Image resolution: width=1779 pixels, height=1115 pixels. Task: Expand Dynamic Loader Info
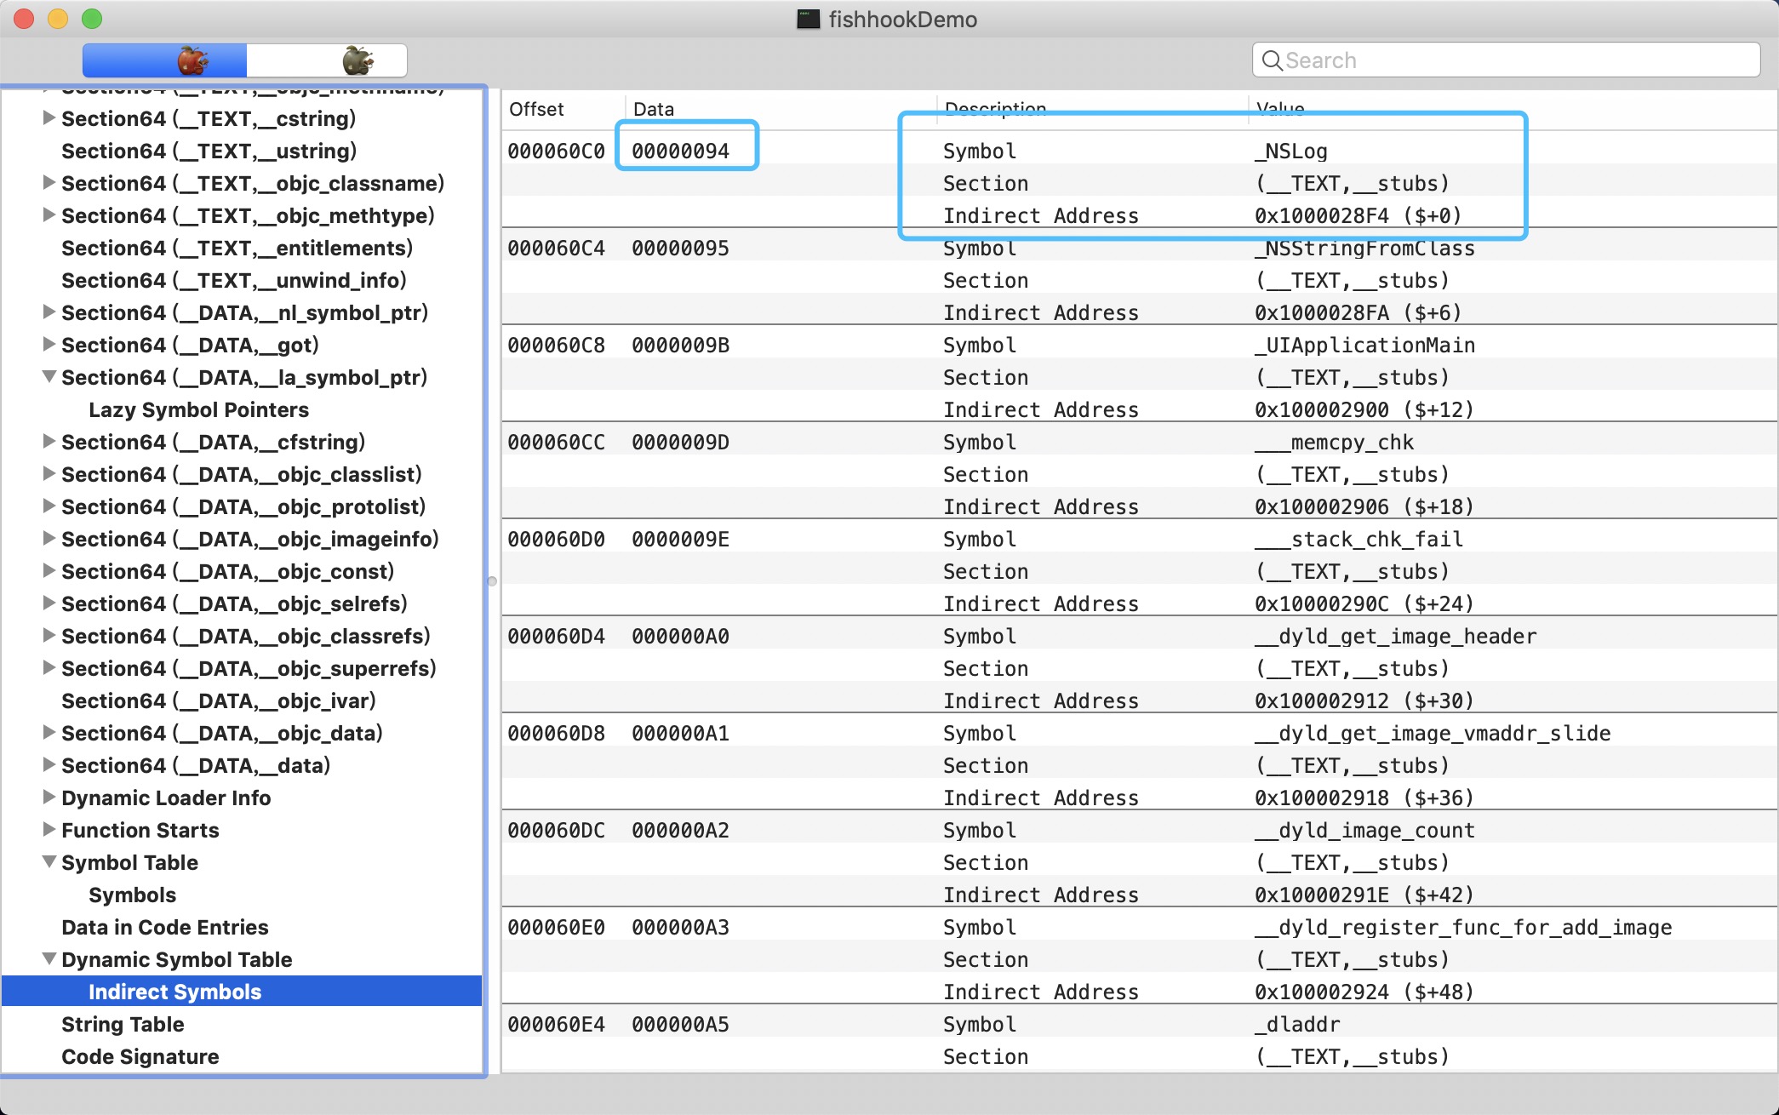49,797
